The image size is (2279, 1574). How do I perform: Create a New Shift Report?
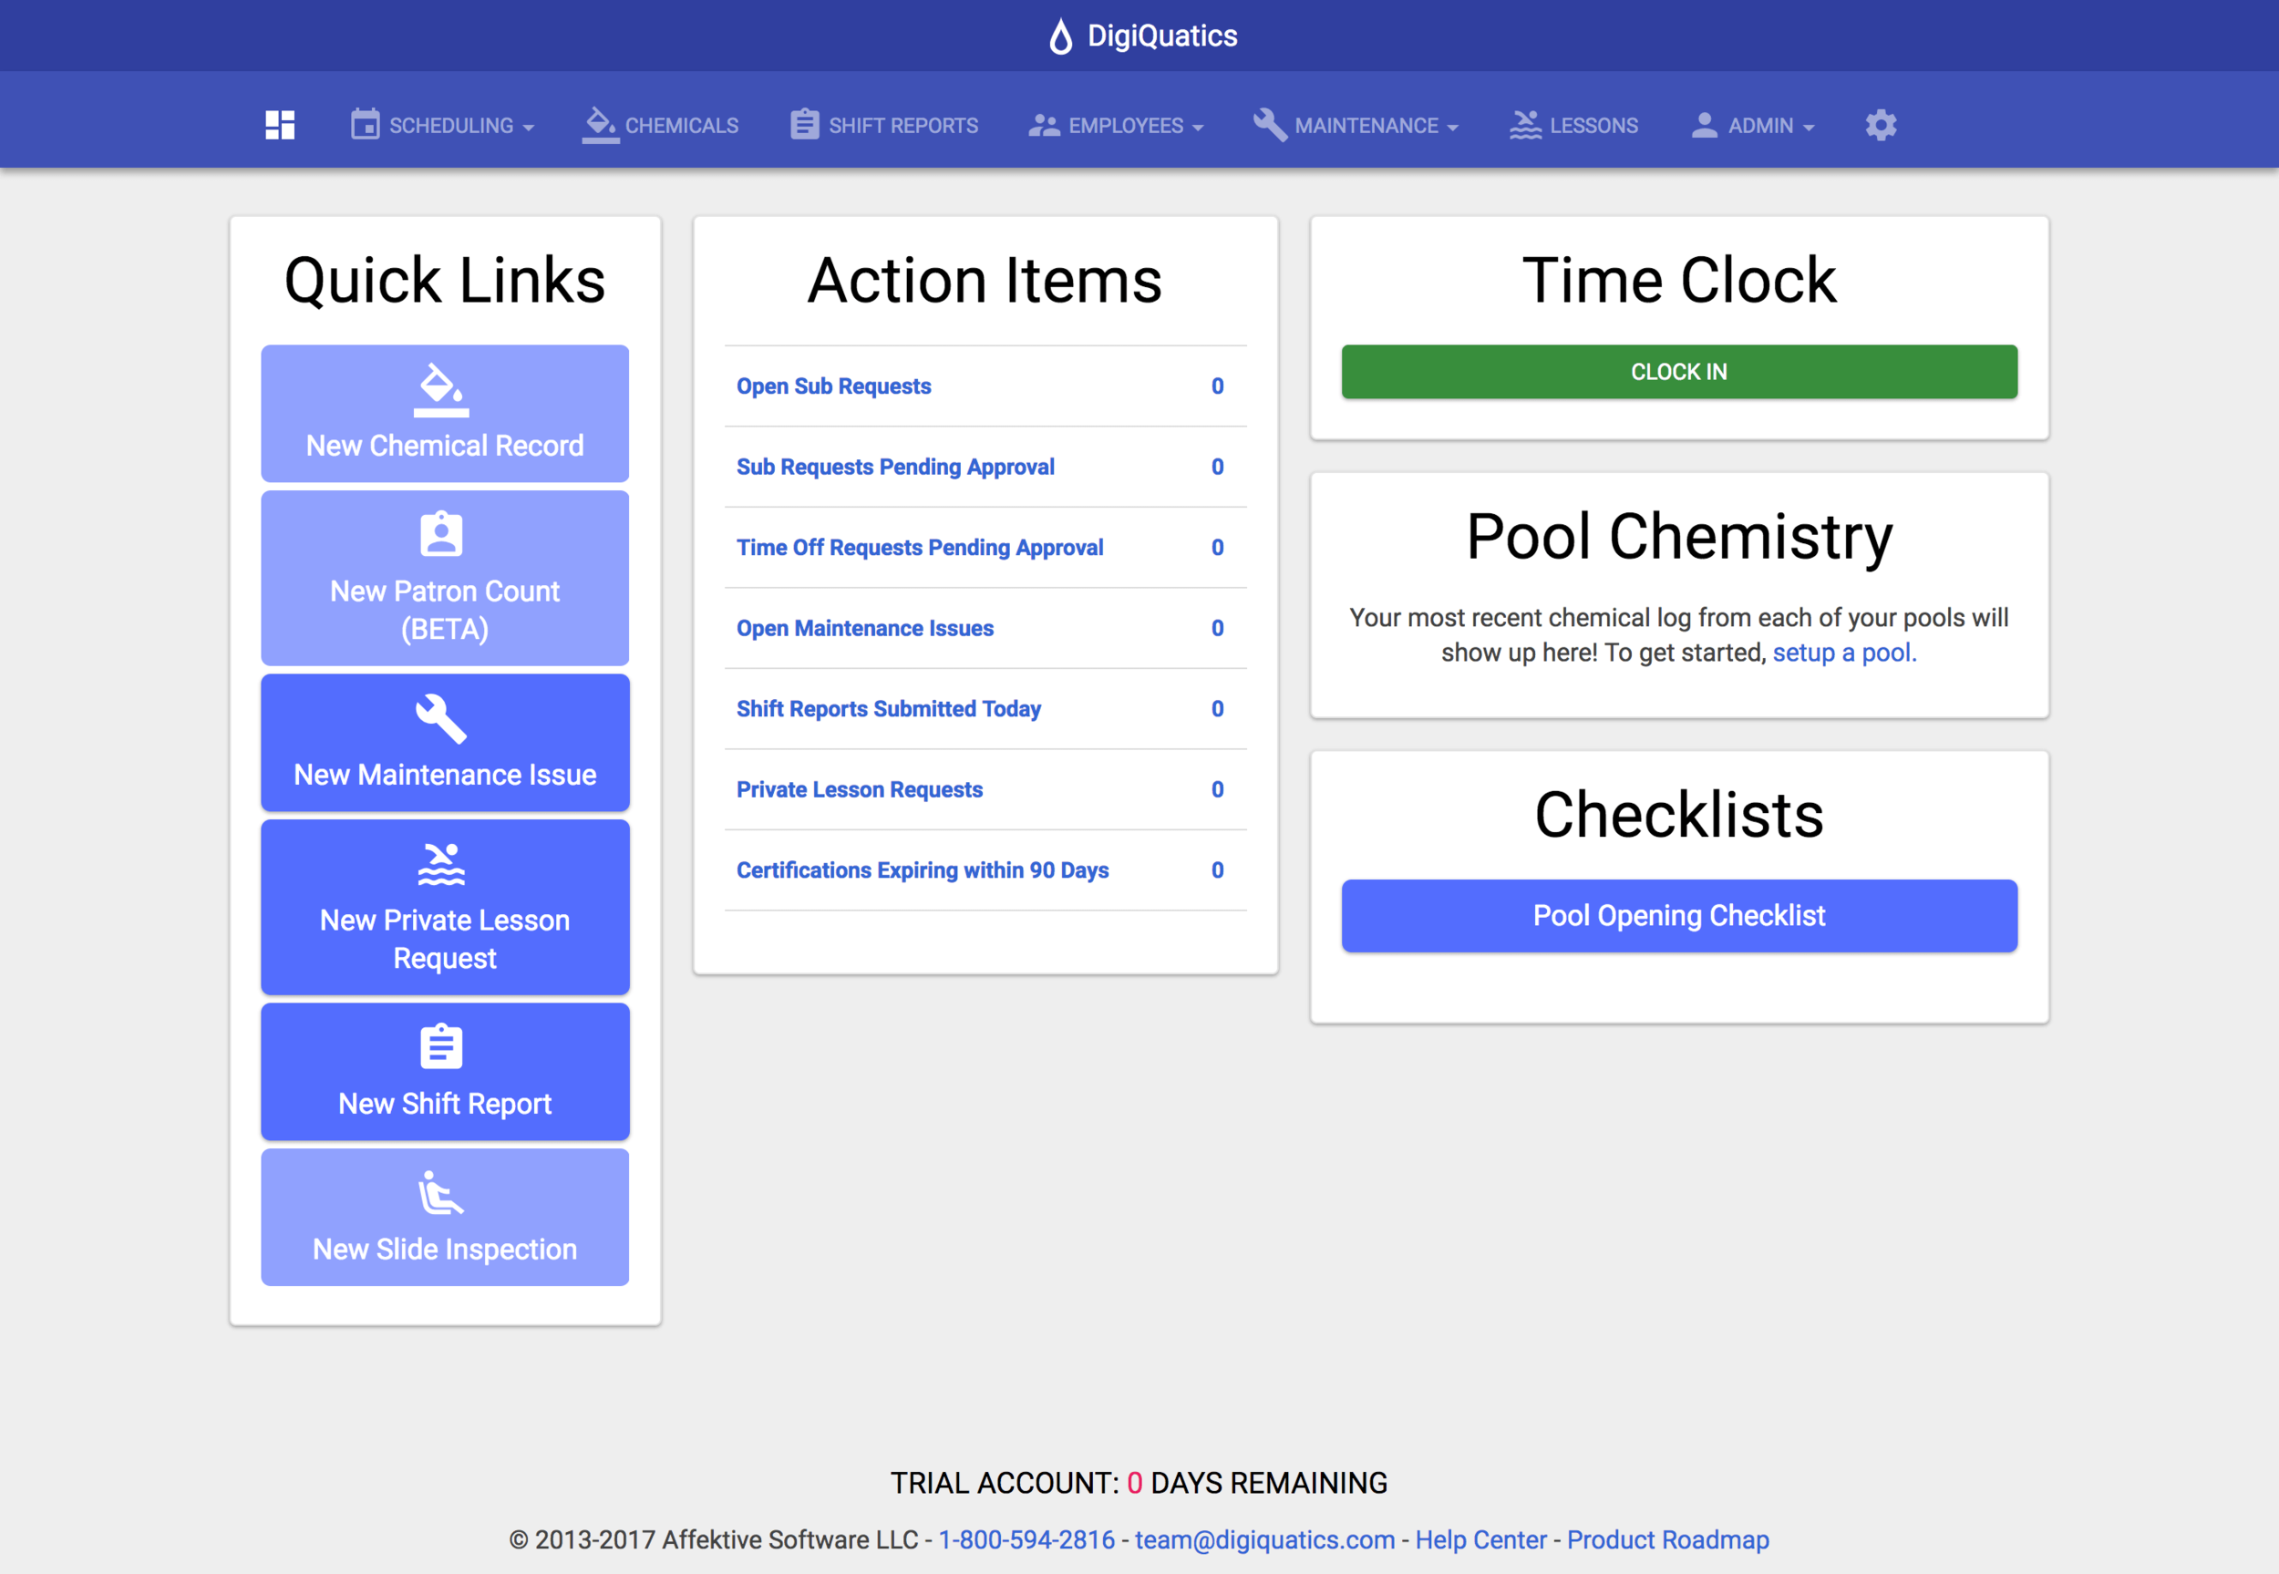pos(445,1072)
